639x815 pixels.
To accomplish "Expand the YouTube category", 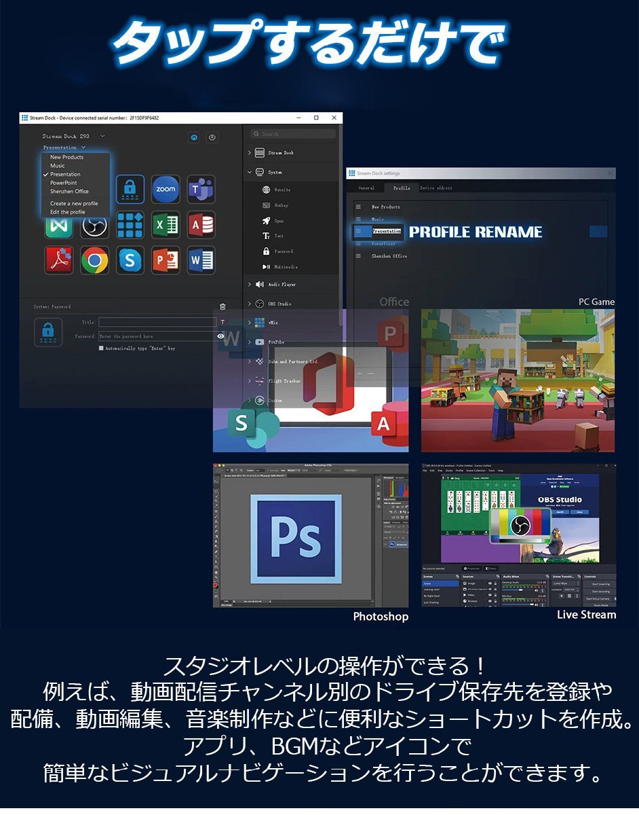I will click(x=250, y=342).
